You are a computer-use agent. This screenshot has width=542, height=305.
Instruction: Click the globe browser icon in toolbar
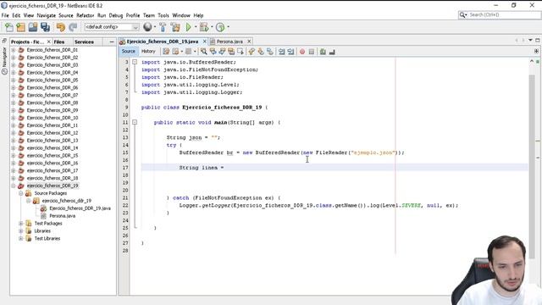[x=147, y=26]
